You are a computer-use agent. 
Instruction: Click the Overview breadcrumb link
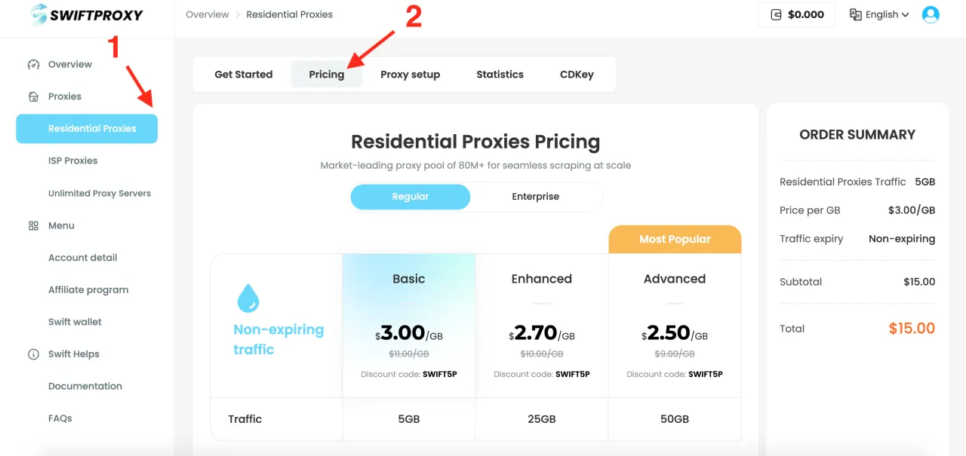tap(207, 14)
